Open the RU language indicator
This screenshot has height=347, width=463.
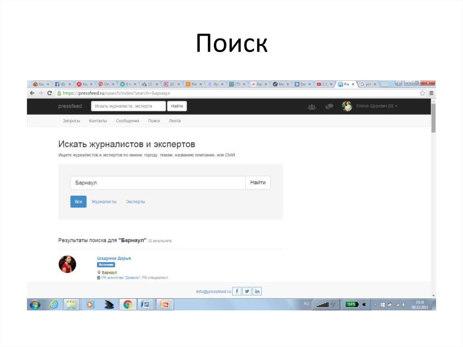306,304
